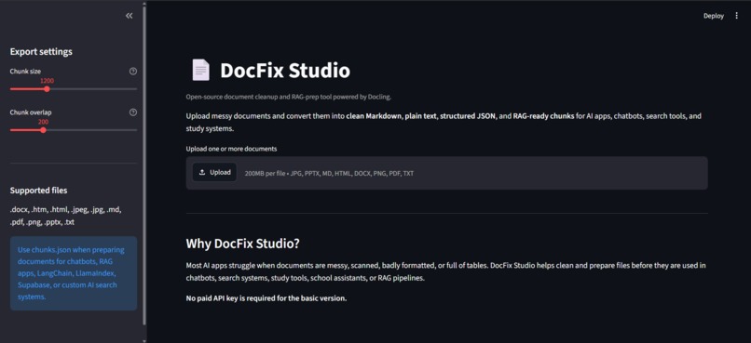751x343 pixels.
Task: Click the Deploy button
Action: (714, 16)
